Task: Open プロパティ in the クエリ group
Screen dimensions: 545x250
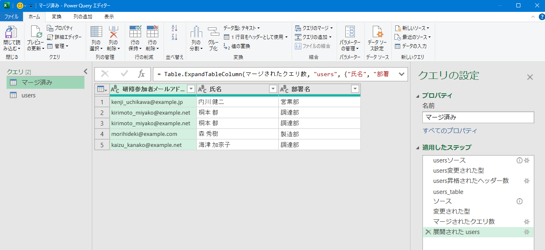Action: pos(60,28)
